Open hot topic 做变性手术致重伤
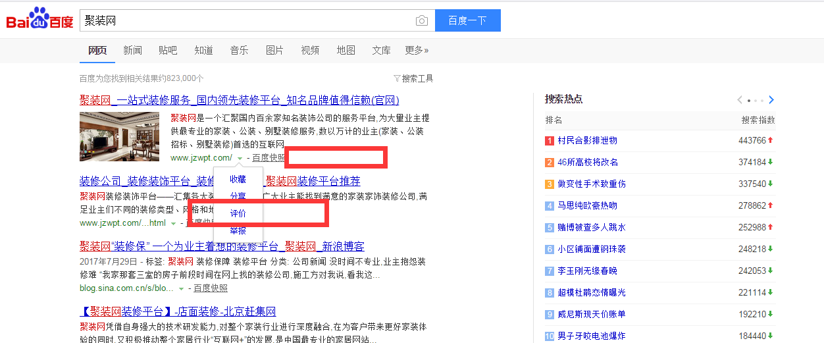 coord(592,184)
